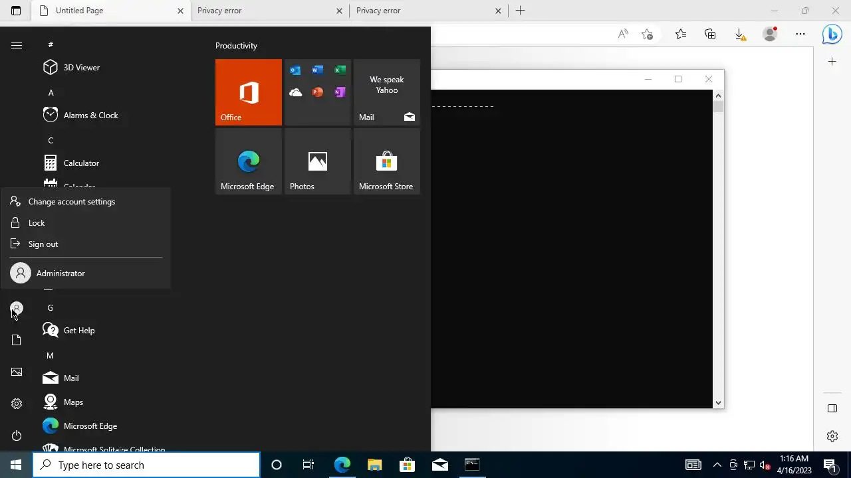This screenshot has width=851, height=478.
Task: Open the Power options in Start sidebar
Action: tap(17, 436)
